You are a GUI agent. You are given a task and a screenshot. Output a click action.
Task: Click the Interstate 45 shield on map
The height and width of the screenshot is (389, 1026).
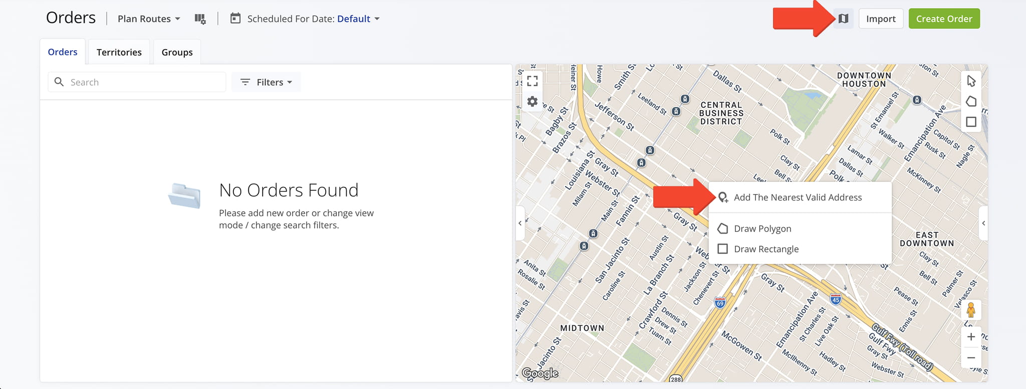[835, 300]
